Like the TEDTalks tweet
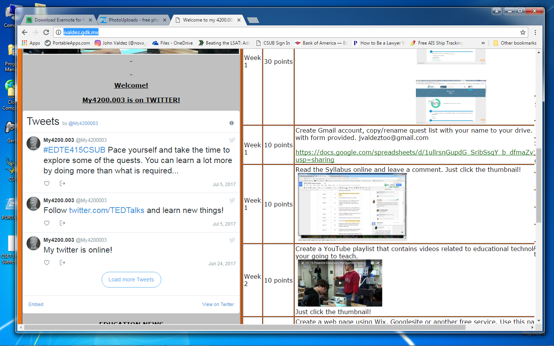The image size is (554, 346). coord(47,223)
